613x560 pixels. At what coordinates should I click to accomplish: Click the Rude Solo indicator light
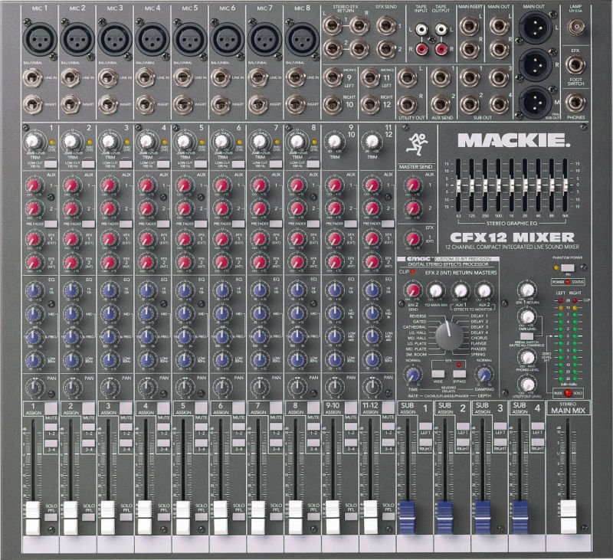568,393
